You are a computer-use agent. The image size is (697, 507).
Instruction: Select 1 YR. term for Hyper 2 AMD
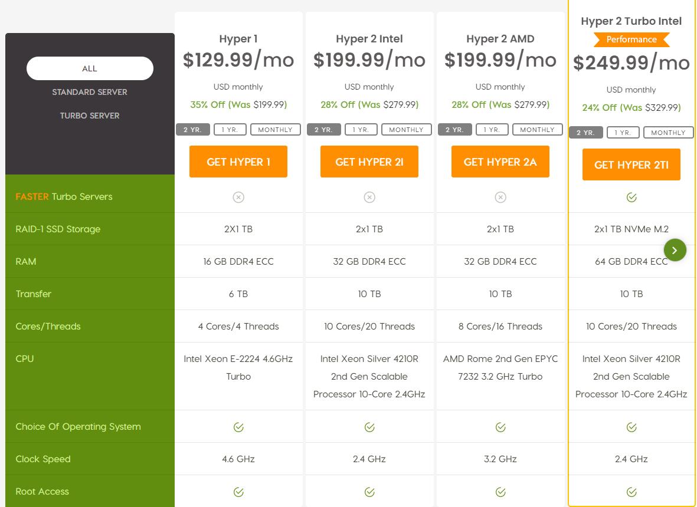click(492, 130)
